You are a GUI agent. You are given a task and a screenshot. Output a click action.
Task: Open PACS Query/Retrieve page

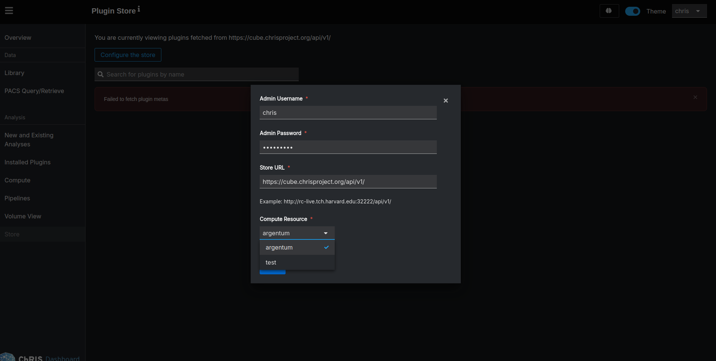pos(43,91)
